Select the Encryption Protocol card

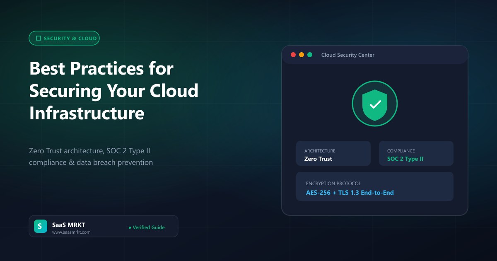point(375,186)
